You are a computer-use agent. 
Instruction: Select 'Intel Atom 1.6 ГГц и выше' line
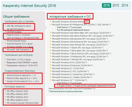19,59
